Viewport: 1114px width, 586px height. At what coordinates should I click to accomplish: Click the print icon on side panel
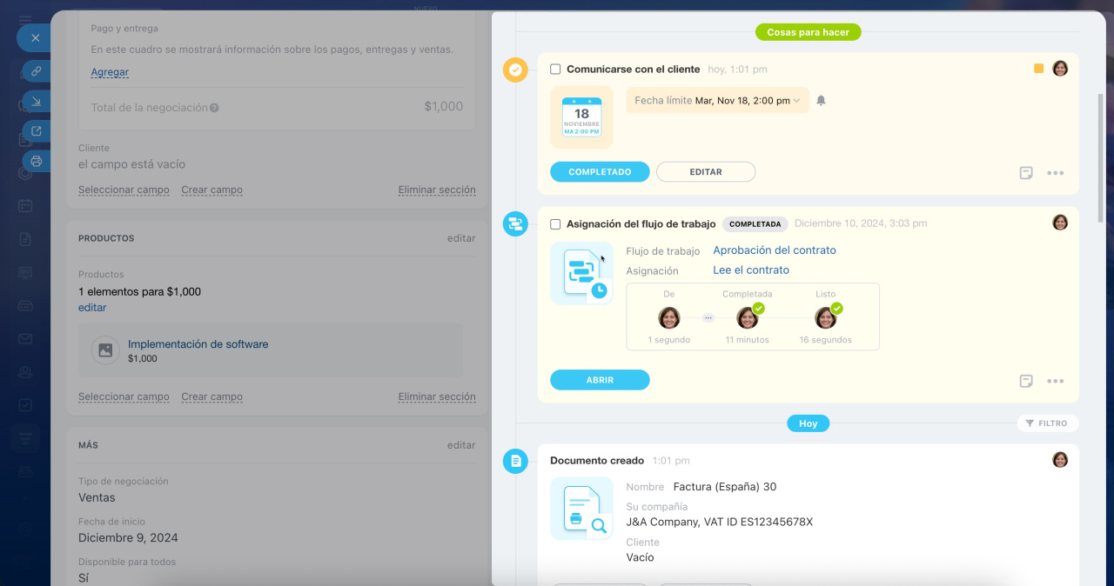coord(36,161)
